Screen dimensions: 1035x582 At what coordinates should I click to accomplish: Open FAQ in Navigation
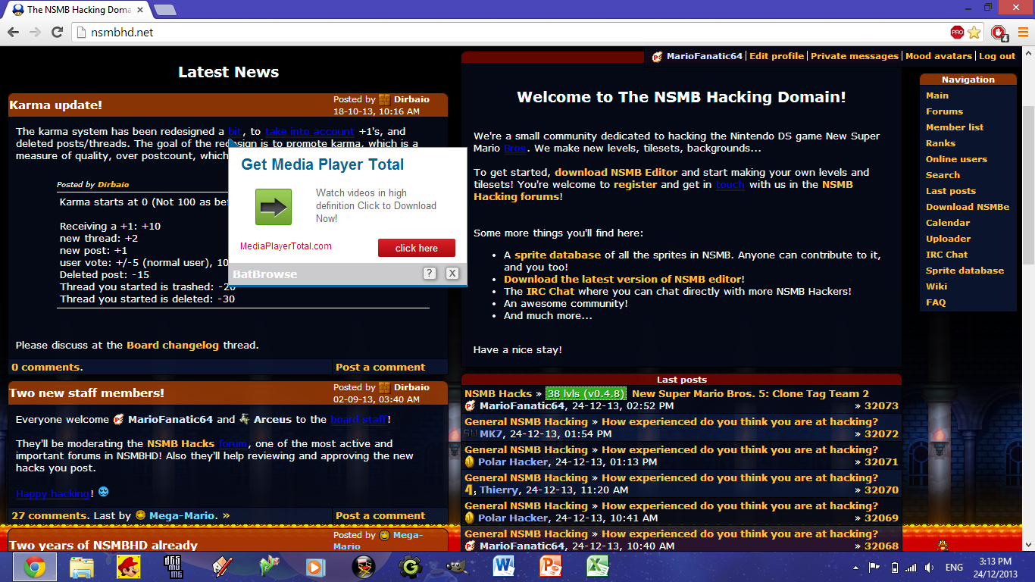(936, 302)
